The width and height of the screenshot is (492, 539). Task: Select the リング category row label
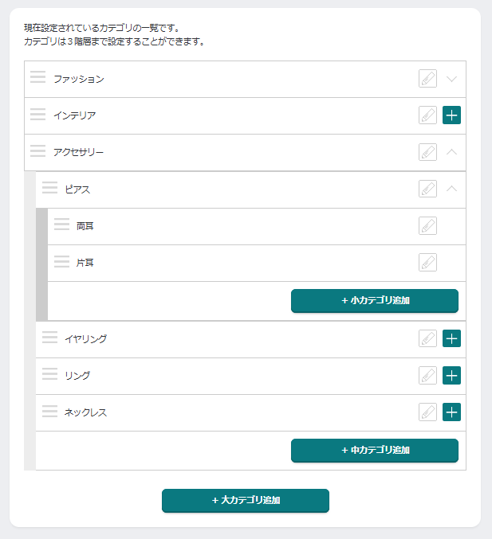77,376
